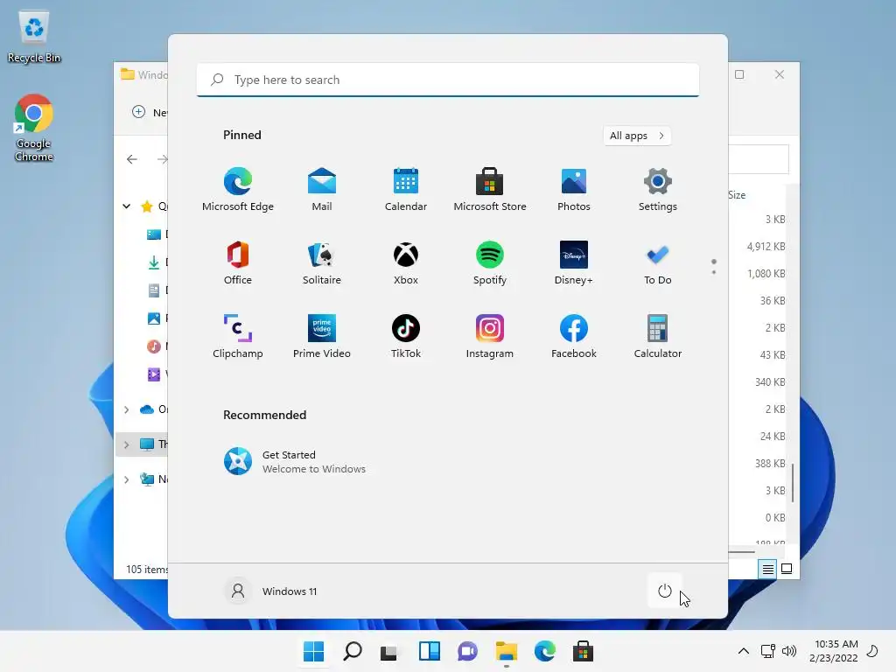Click the Back arrow in File Explorer
This screenshot has height=672, width=896.
(x=132, y=159)
